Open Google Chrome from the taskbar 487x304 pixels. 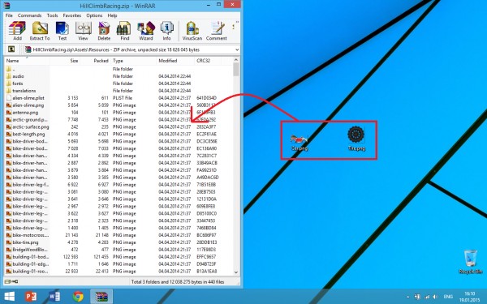(x=78, y=296)
